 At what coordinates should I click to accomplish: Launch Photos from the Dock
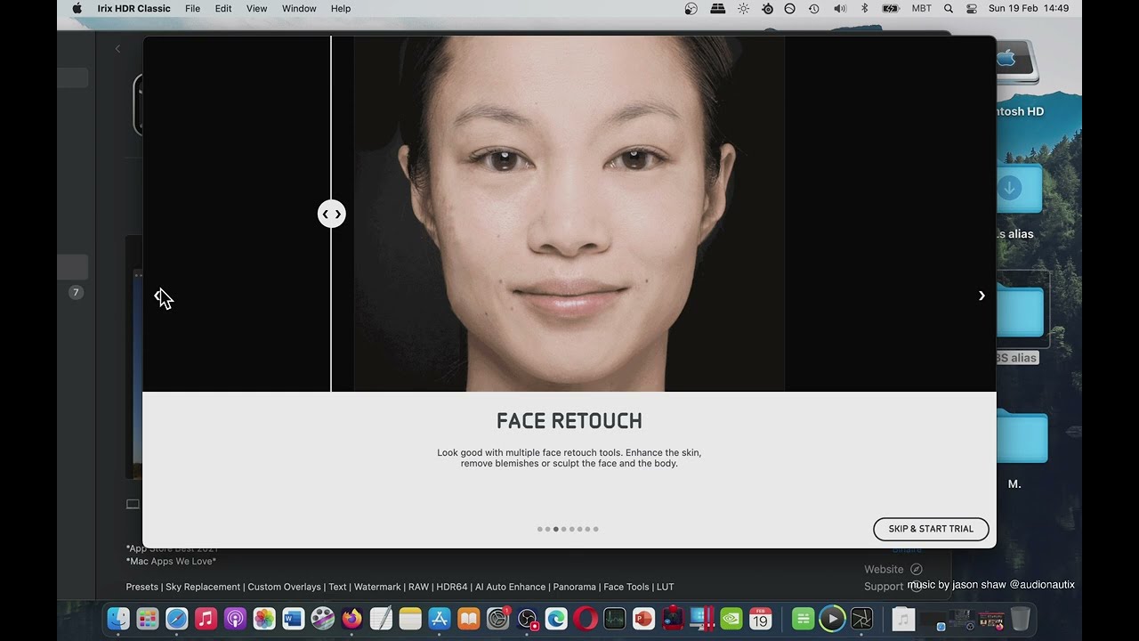coord(264,619)
